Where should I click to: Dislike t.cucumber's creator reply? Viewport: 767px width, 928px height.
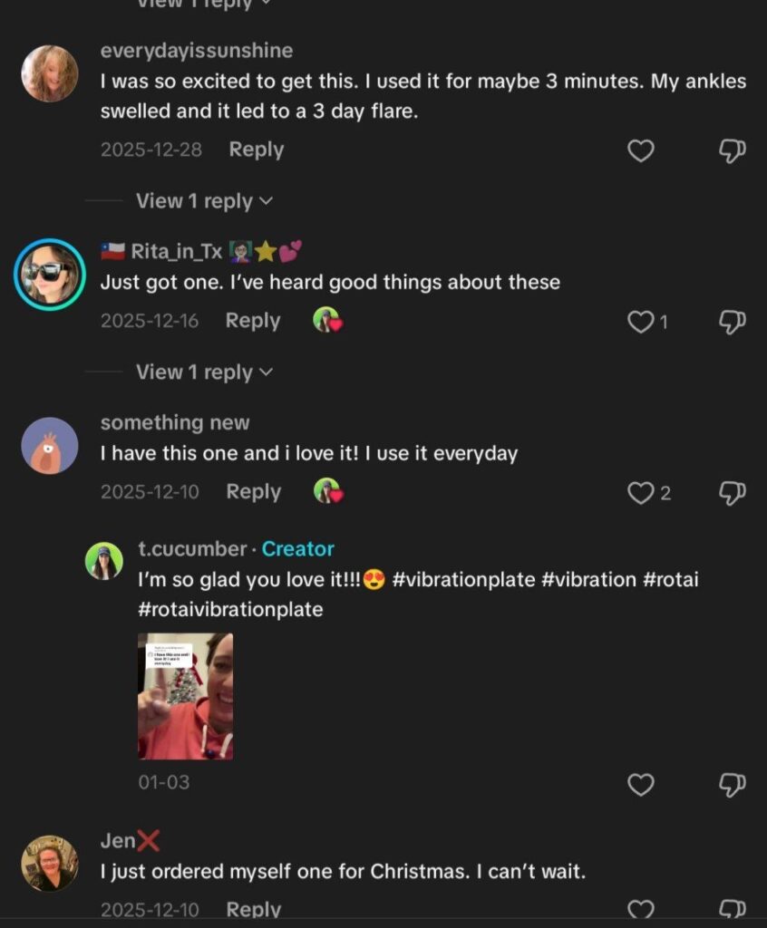pos(732,784)
